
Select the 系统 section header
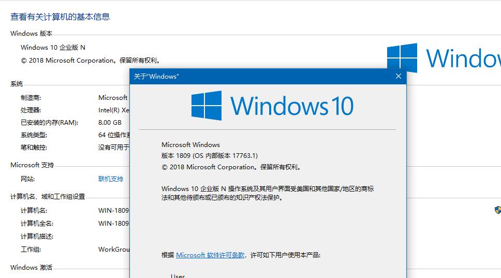[x=17, y=84]
